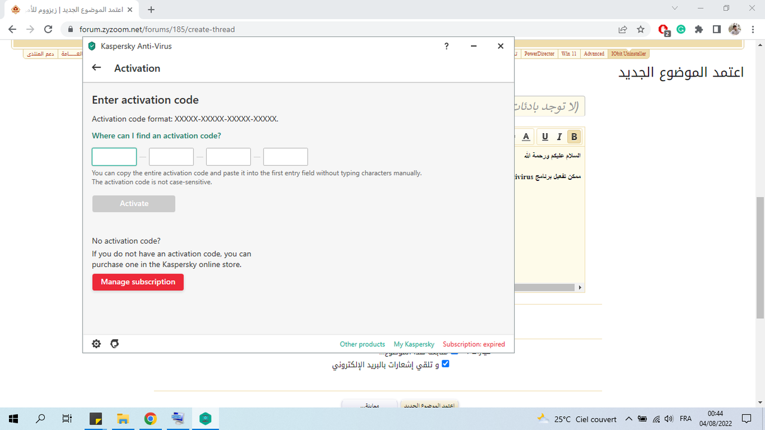
Task: Open Chrome three-dot menu
Action: click(752, 29)
